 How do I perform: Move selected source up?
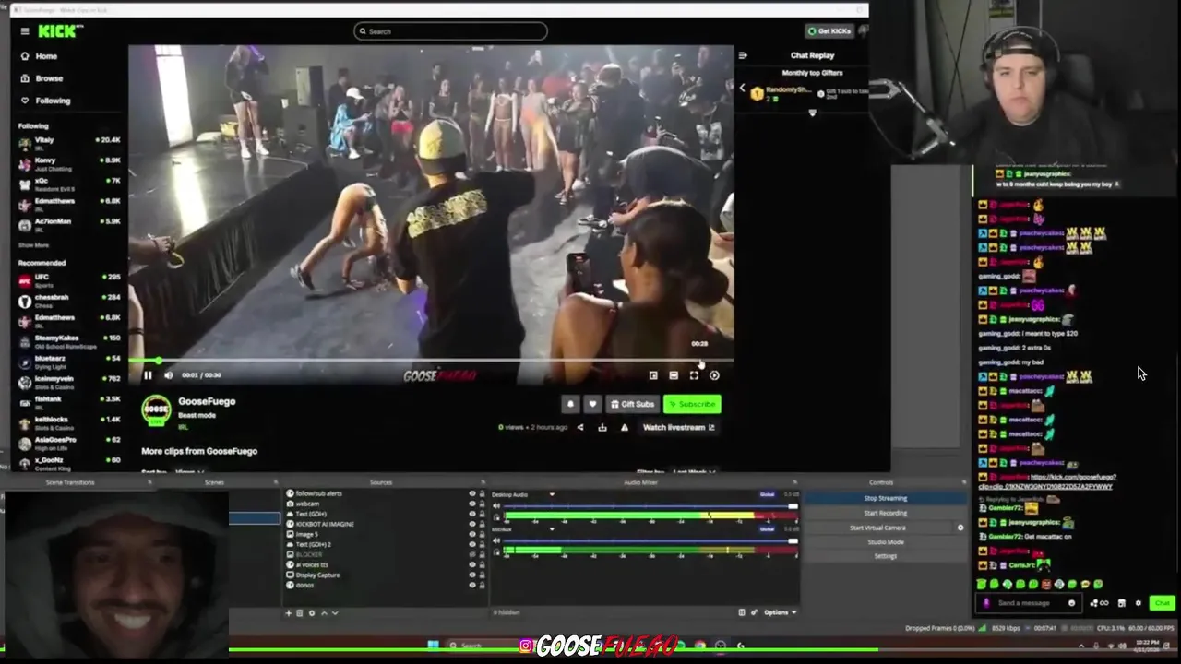pos(324,613)
